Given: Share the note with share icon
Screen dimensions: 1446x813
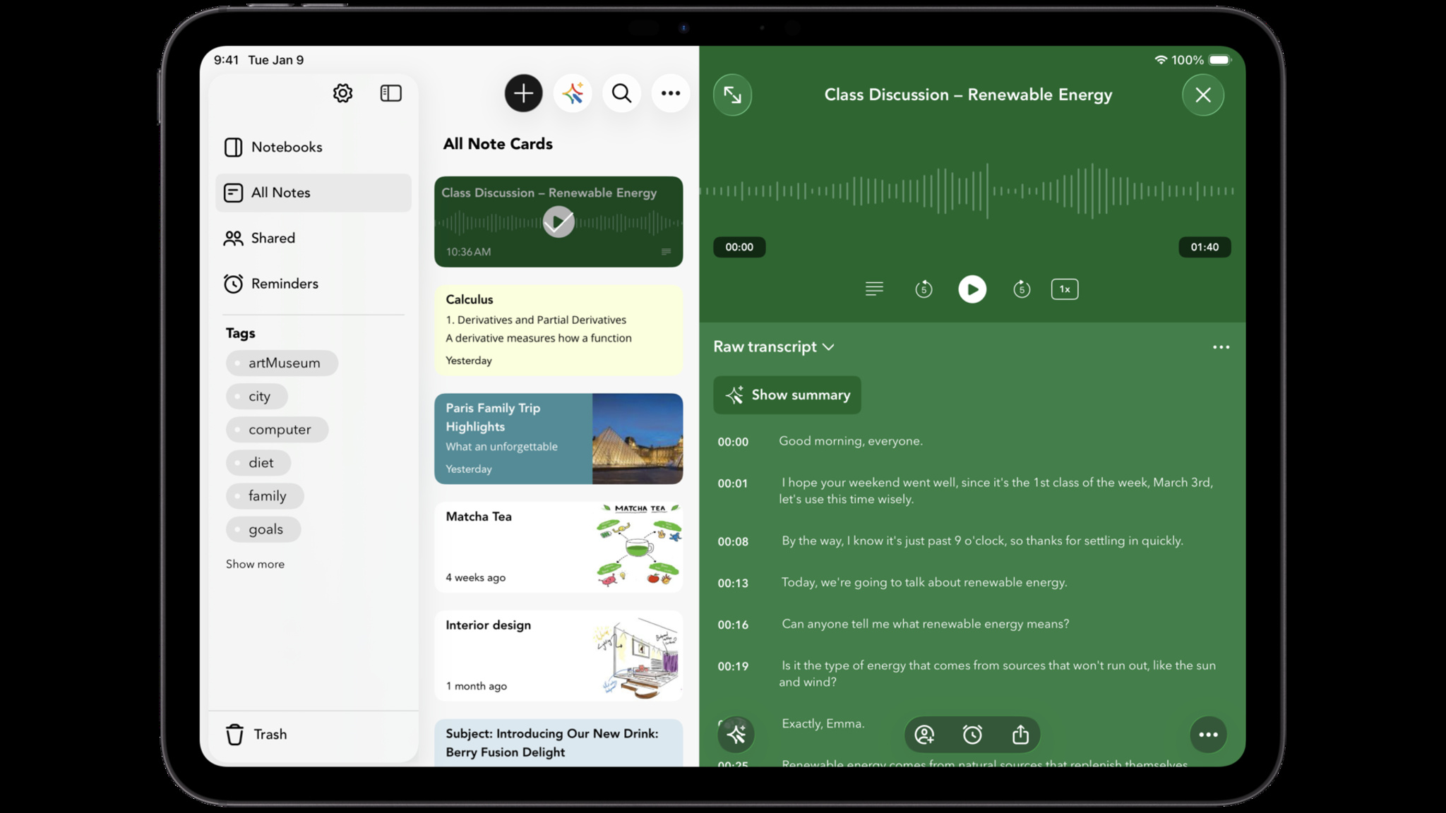Looking at the screenshot, I should pos(1020,735).
